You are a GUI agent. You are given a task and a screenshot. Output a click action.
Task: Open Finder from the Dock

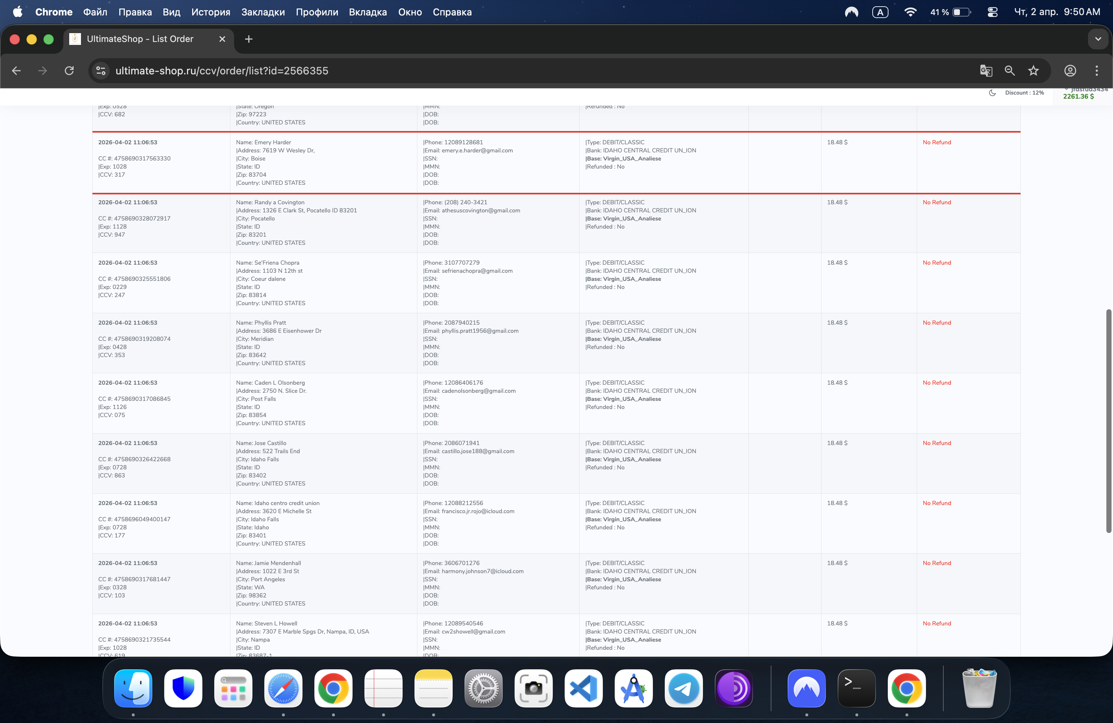click(133, 688)
